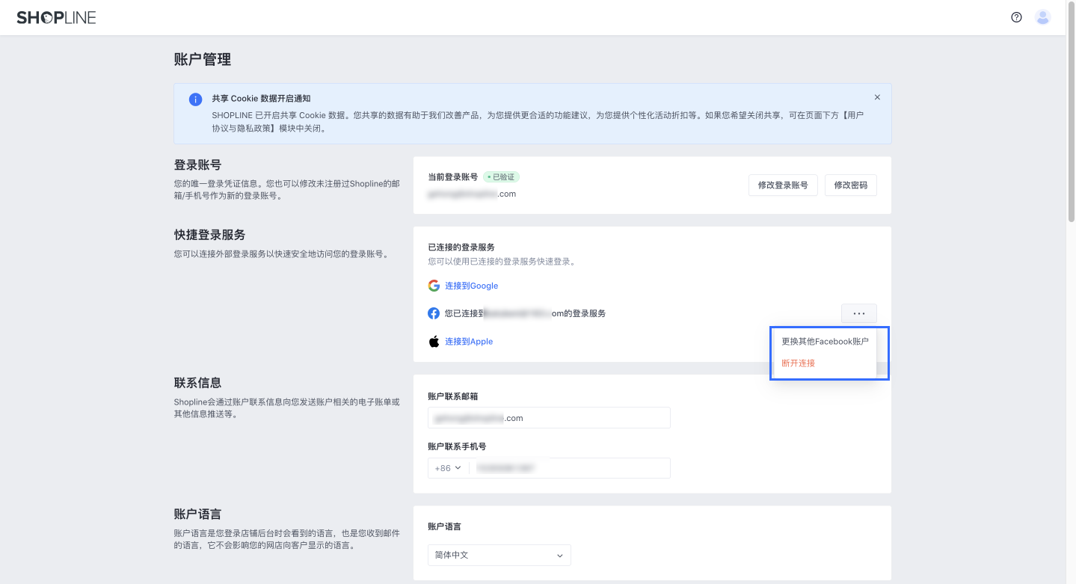Image resolution: width=1076 pixels, height=584 pixels.
Task: Choose 断开连接 in the context menu
Action: (x=799, y=363)
